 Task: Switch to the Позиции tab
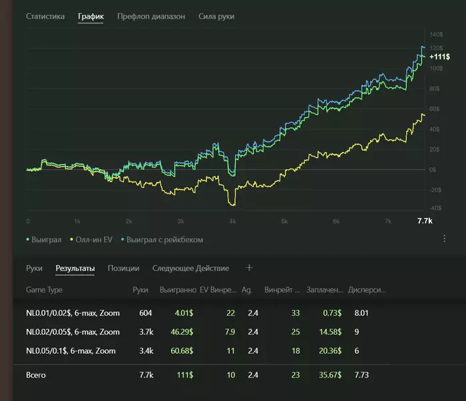point(124,268)
